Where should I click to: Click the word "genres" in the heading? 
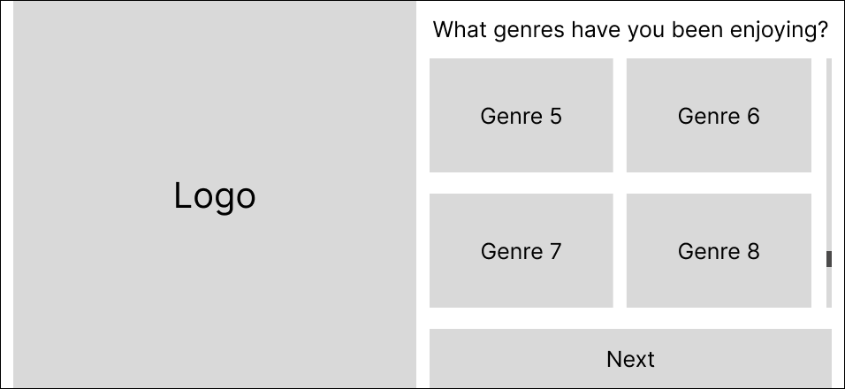pyautogui.click(x=529, y=32)
